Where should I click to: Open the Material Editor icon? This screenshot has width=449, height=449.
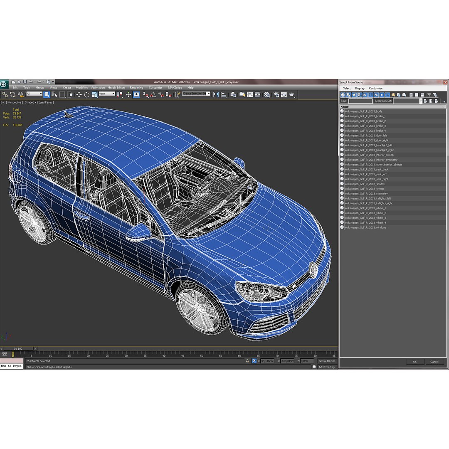coord(267,94)
